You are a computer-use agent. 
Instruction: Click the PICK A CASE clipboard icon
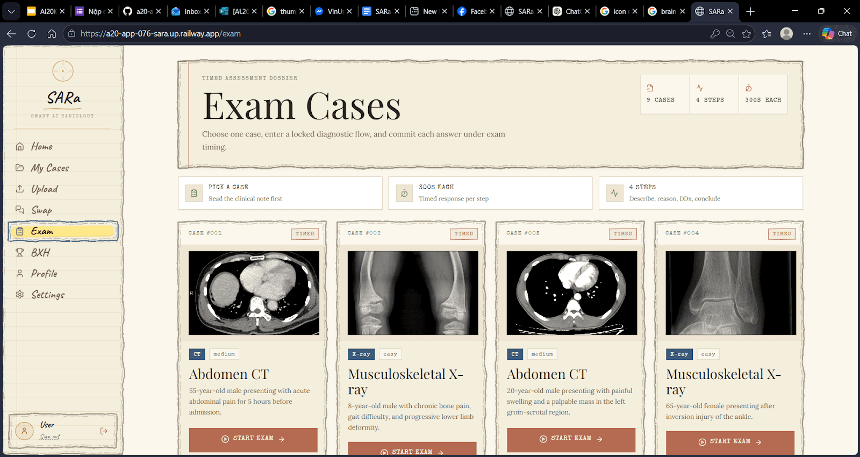194,193
